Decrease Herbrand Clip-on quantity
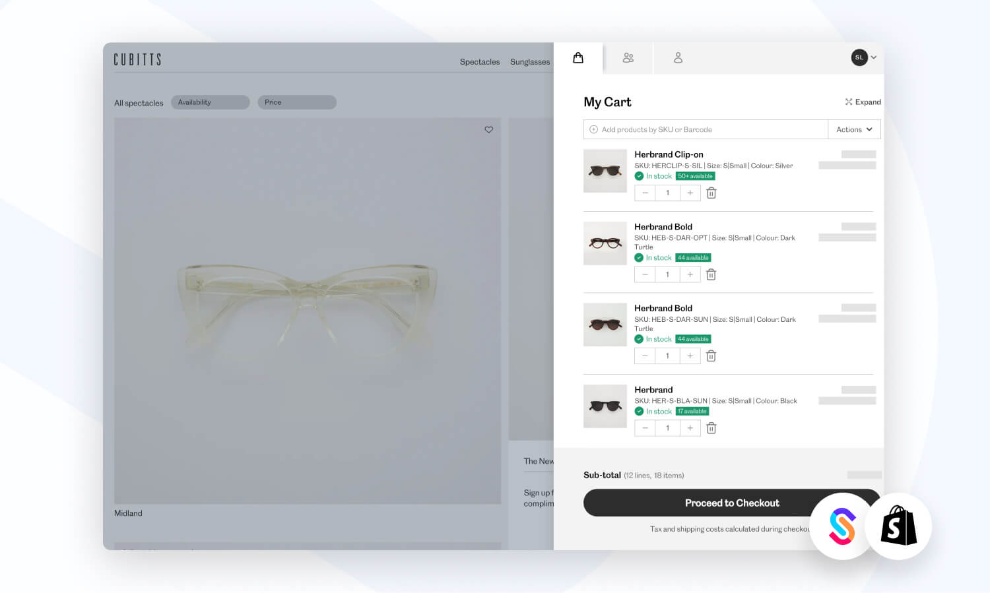This screenshot has width=990, height=593. (x=645, y=193)
